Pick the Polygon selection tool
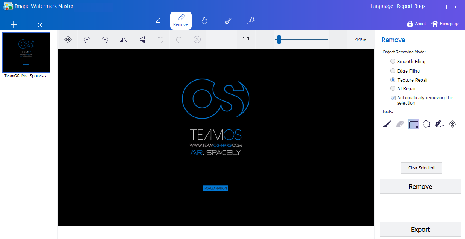Viewport: 465px width, 239px height. [426, 124]
